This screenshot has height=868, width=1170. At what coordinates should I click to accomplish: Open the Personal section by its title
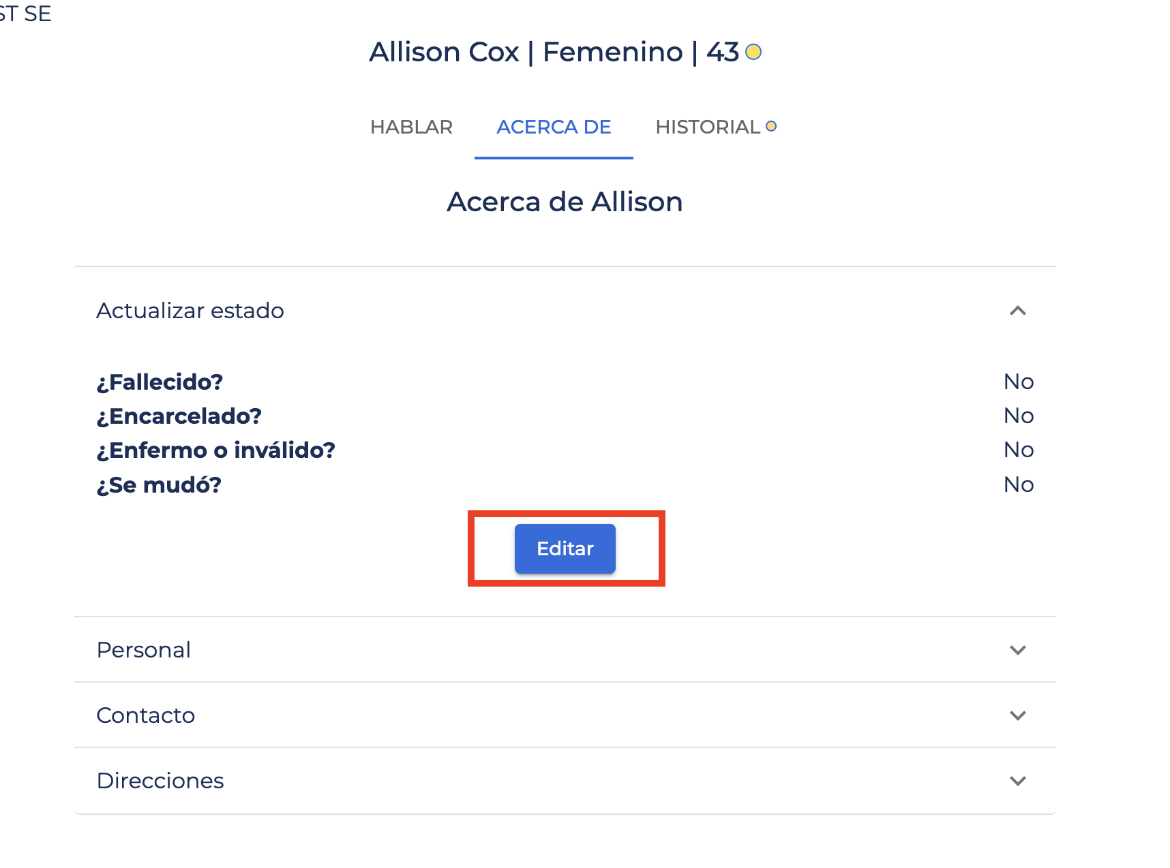click(x=144, y=650)
